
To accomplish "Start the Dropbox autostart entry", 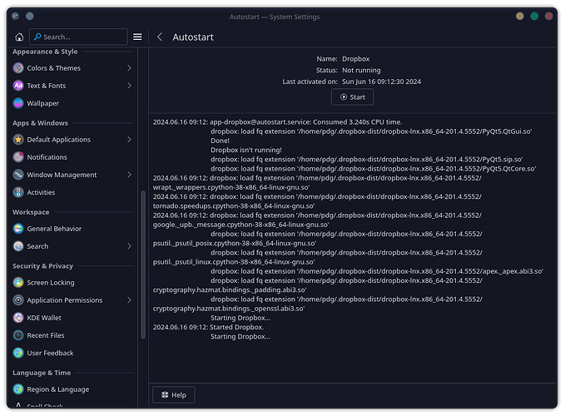I will coord(353,97).
